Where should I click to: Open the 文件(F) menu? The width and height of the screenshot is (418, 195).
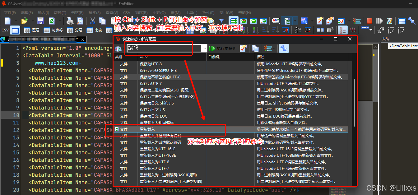[x=10, y=12]
